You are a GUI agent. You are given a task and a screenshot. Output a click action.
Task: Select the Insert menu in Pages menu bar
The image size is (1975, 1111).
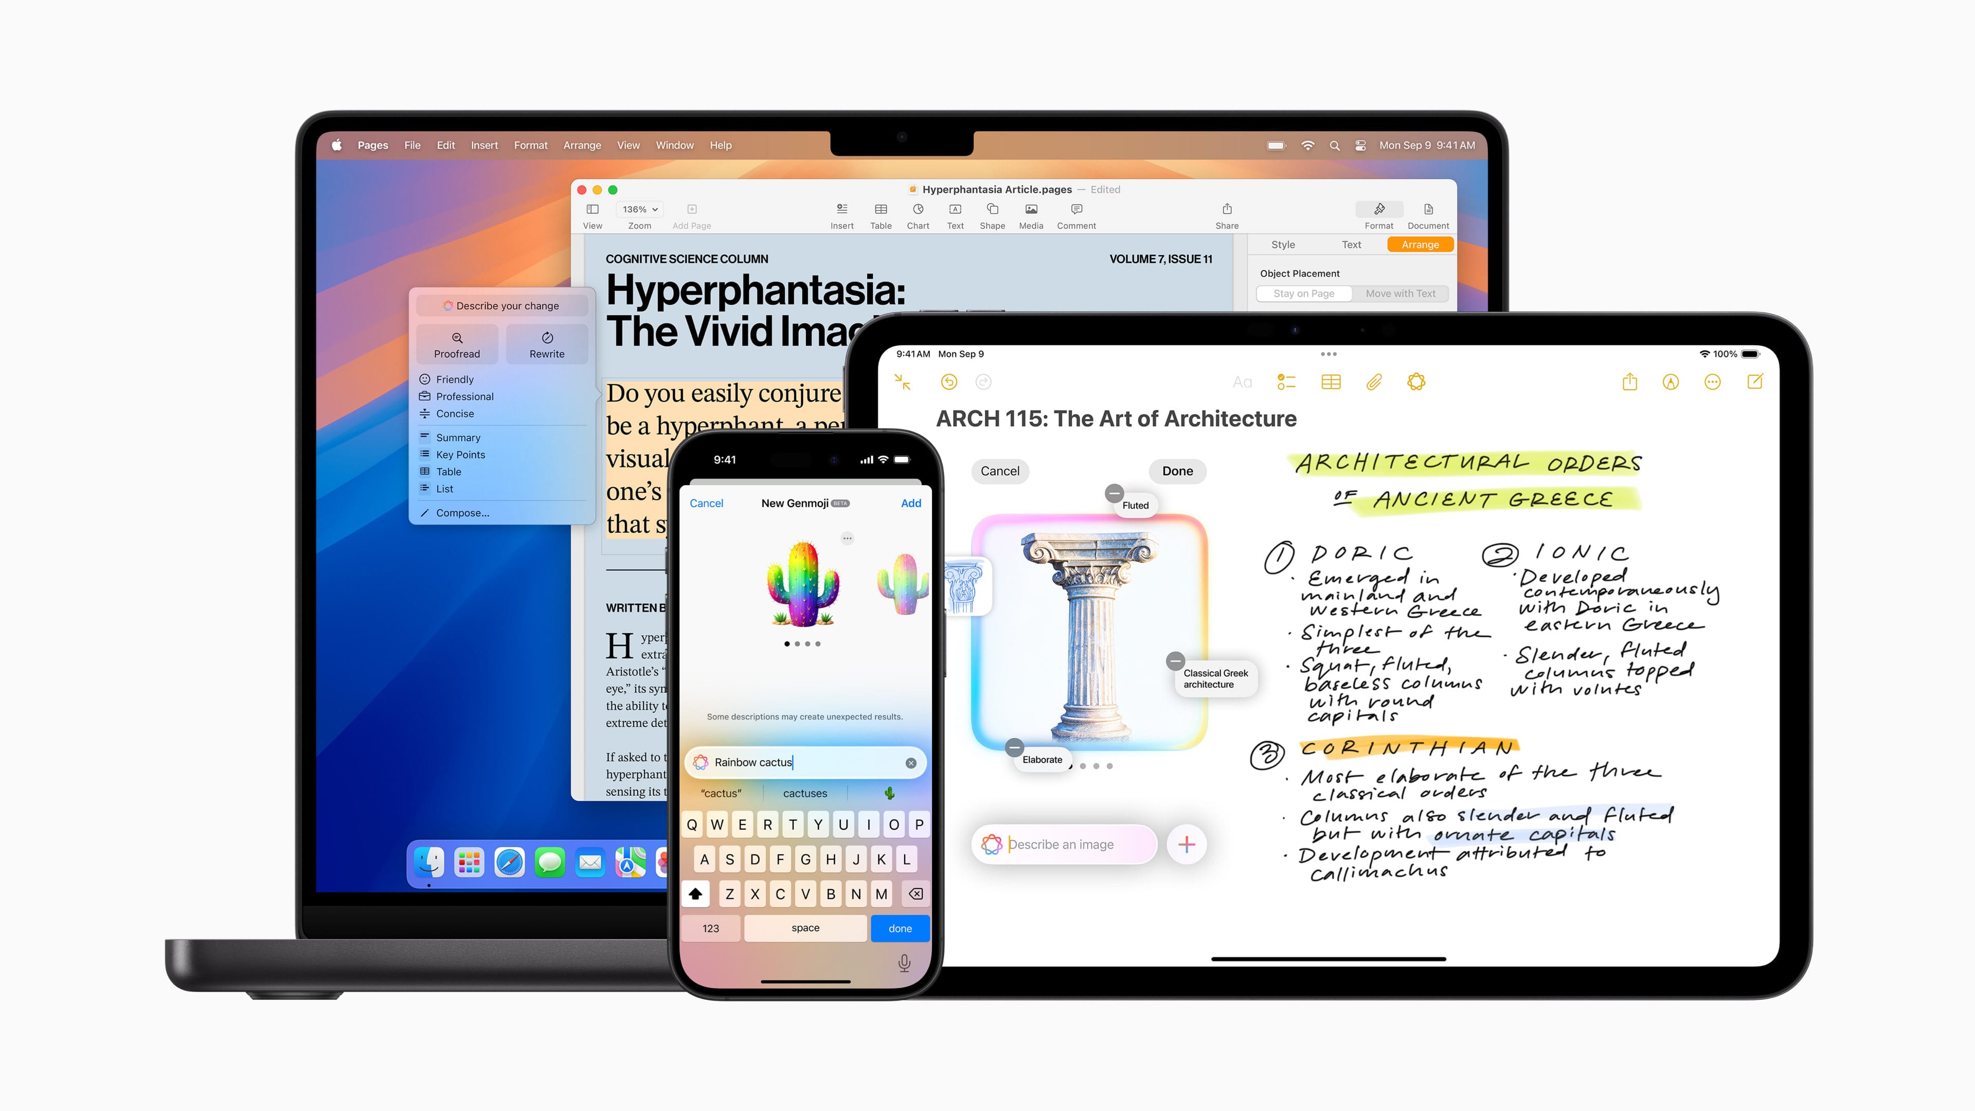tap(484, 145)
